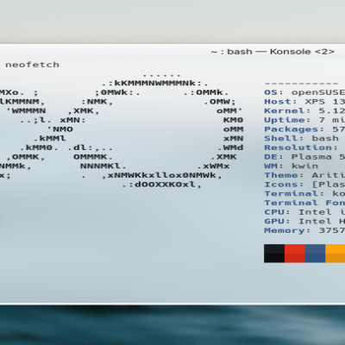Screen dimensions: 345x345
Task: Click the NNNMKl. ASCII art text
Action: click(103, 166)
